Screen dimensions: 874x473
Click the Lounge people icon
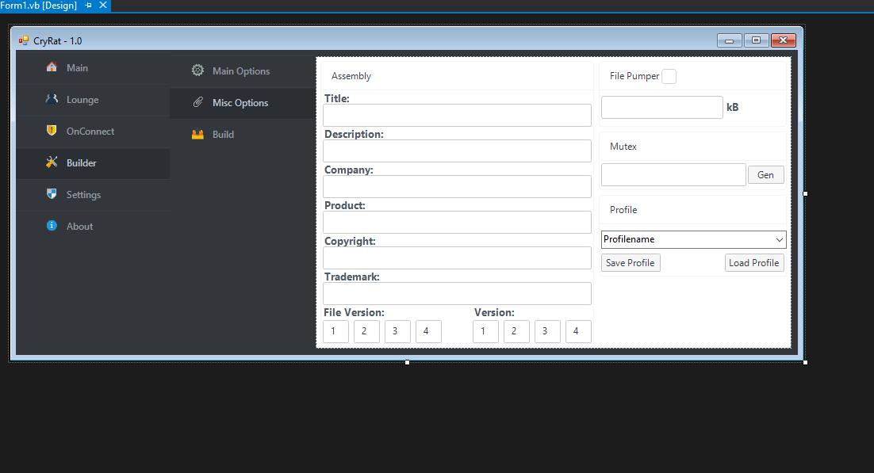(x=52, y=98)
